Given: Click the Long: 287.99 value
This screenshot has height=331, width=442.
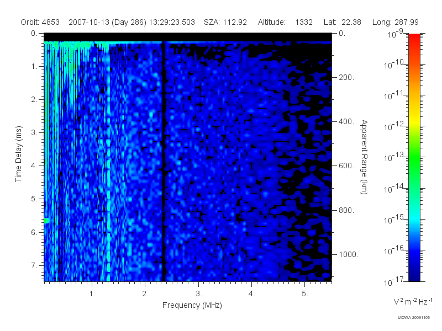Looking at the screenshot, I should (395, 22).
